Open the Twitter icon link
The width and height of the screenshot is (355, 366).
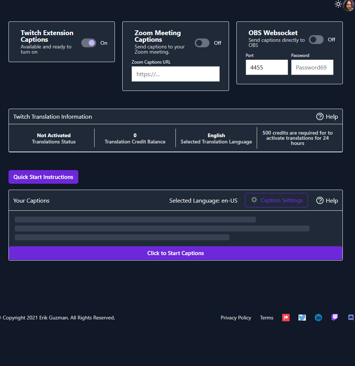click(x=302, y=318)
